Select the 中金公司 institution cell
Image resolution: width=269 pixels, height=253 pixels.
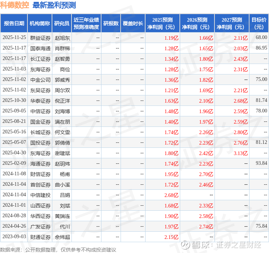coord(40,80)
